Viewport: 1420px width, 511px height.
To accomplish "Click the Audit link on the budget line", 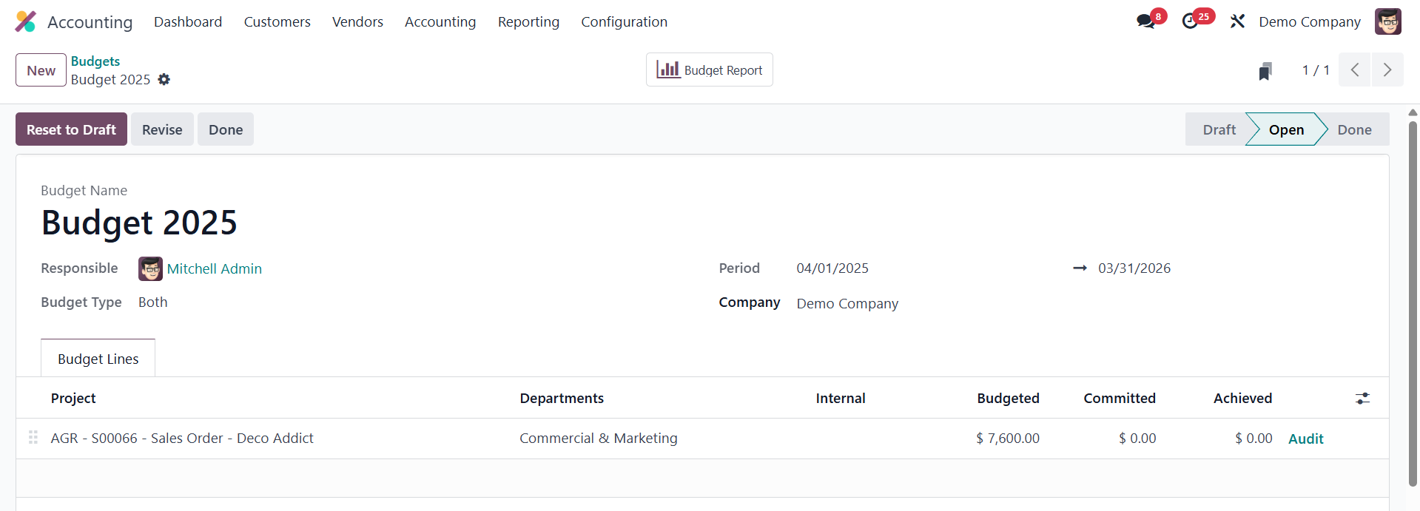I will point(1305,439).
